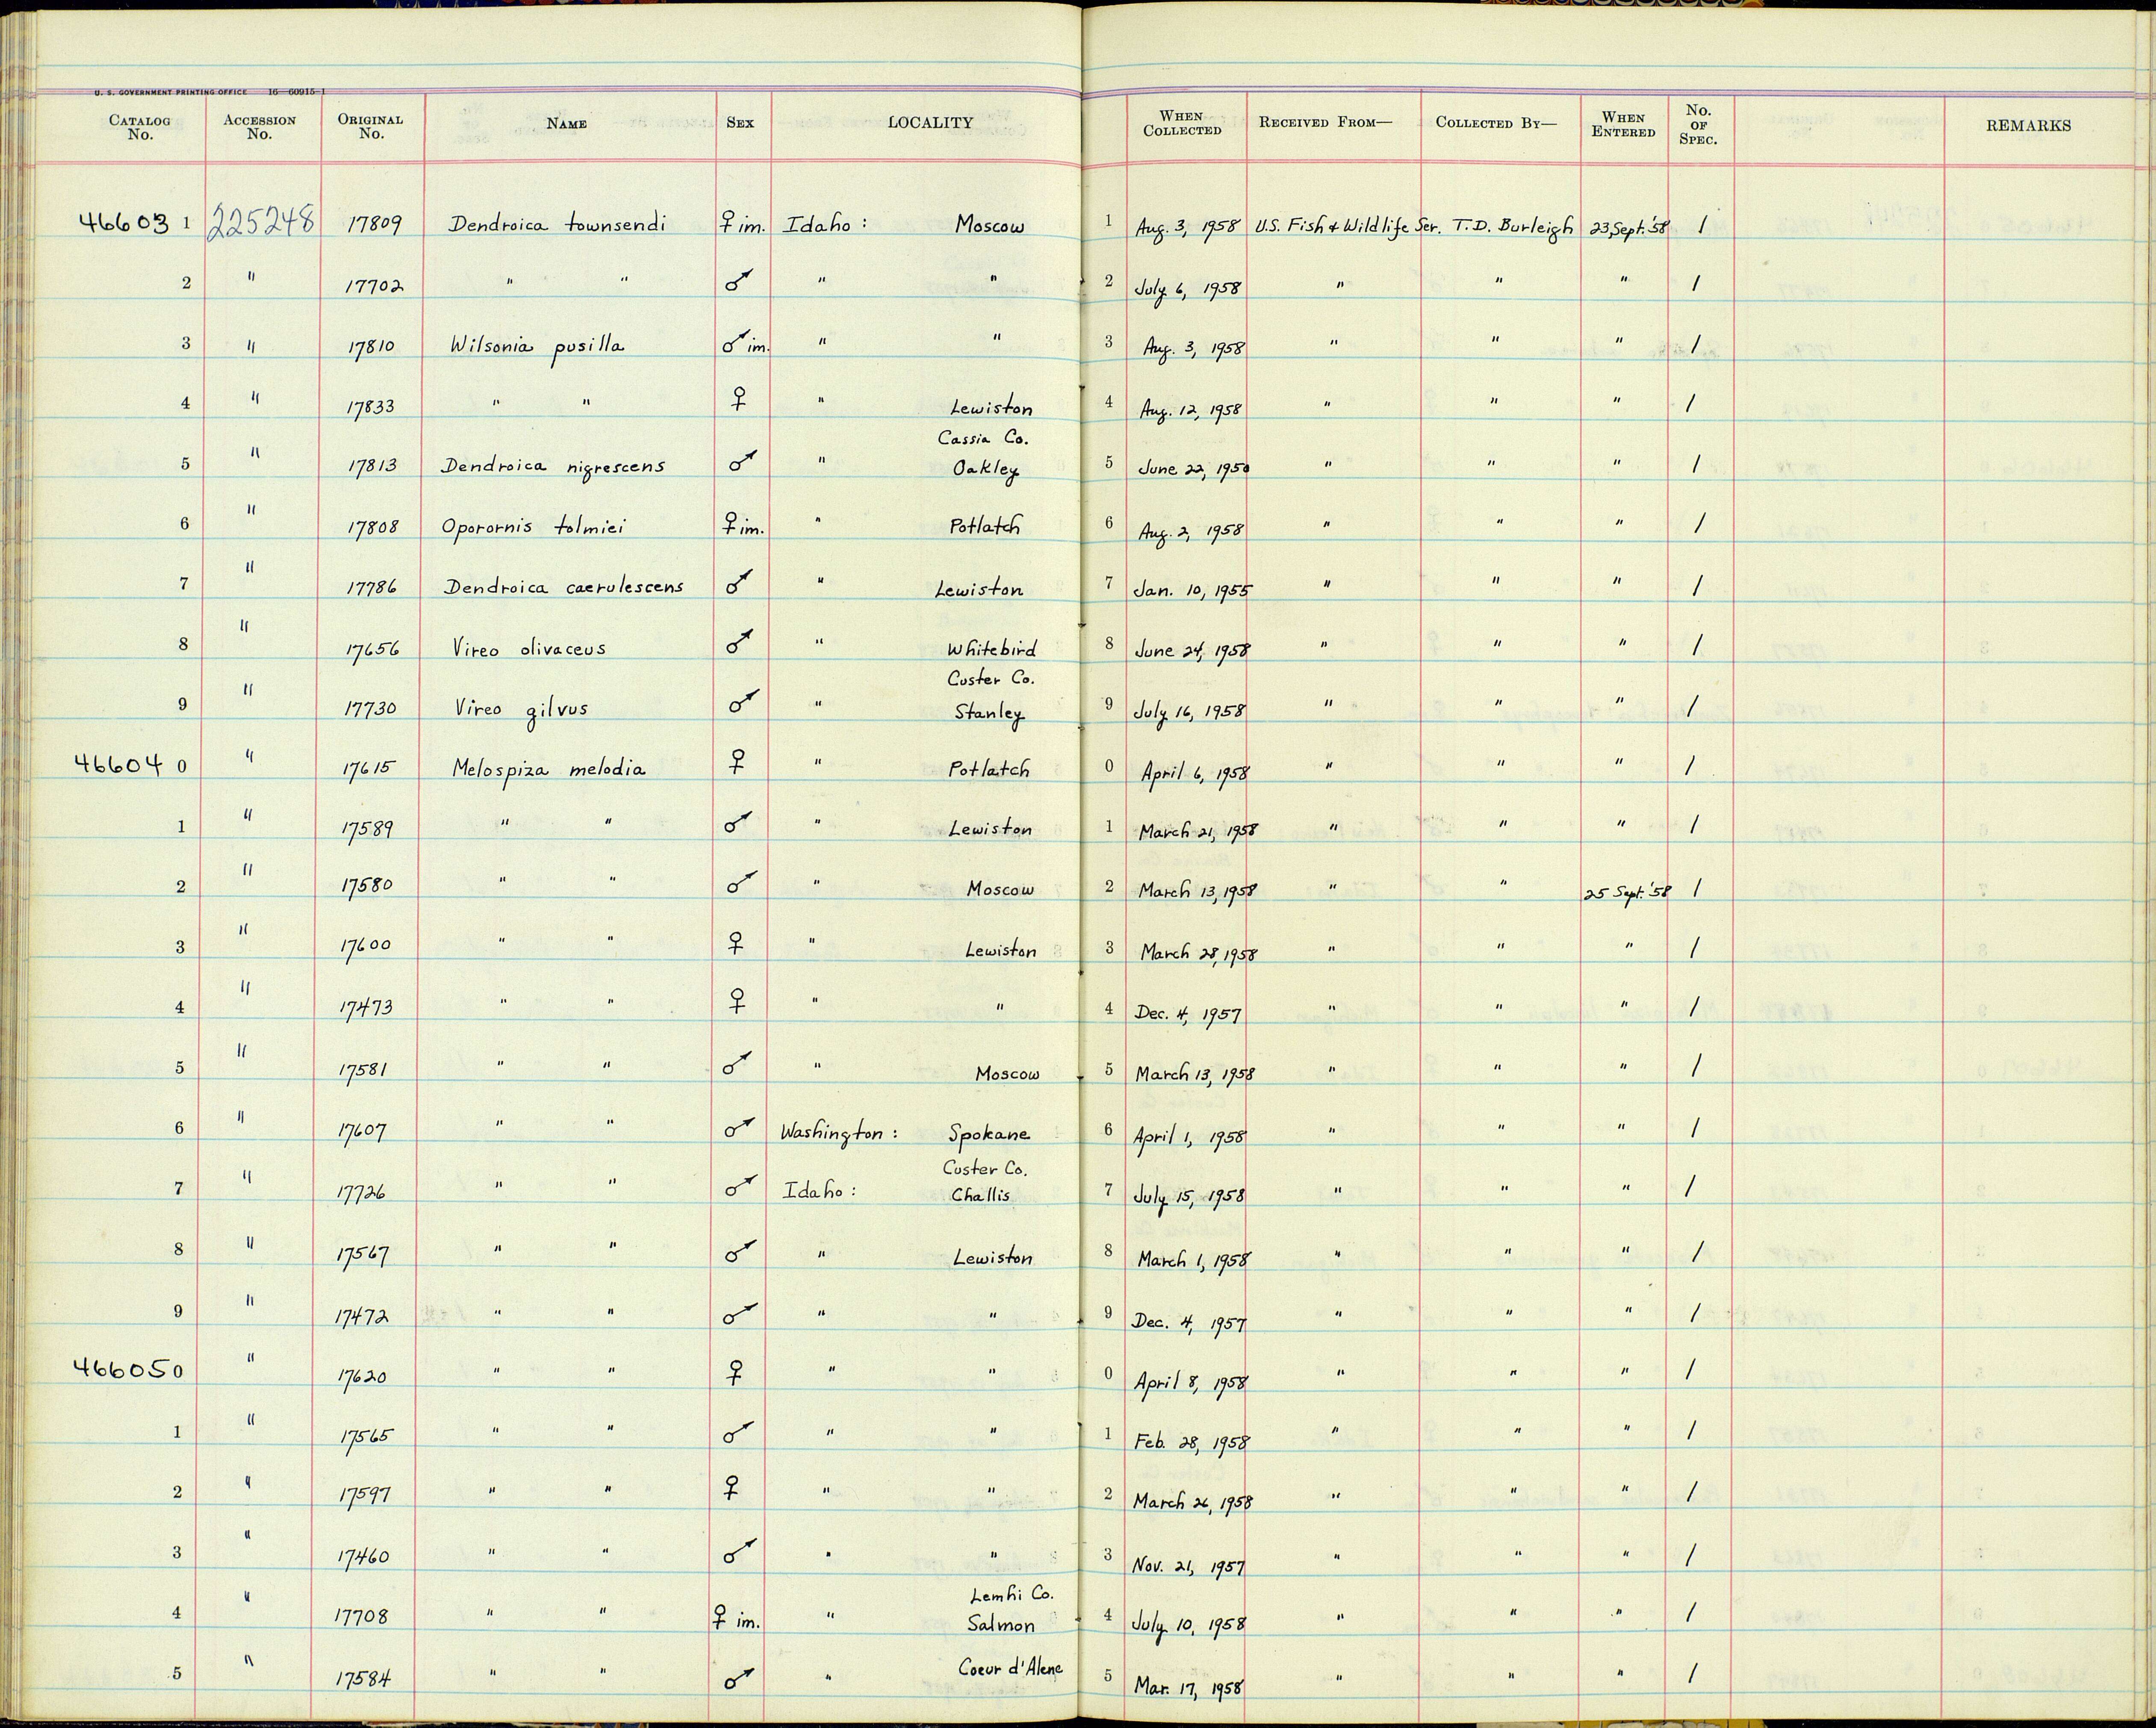Click original number 17786
Image resolution: width=2156 pixels, height=1728 pixels.
coord(371,588)
